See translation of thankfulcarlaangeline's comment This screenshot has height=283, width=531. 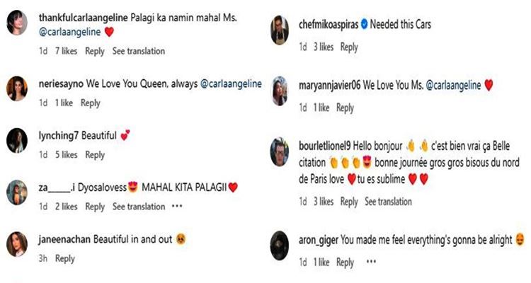pyautogui.click(x=139, y=51)
